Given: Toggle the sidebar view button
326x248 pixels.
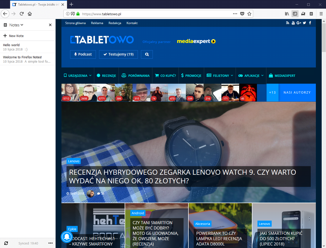Looking at the screenshot, I should 295,14.
